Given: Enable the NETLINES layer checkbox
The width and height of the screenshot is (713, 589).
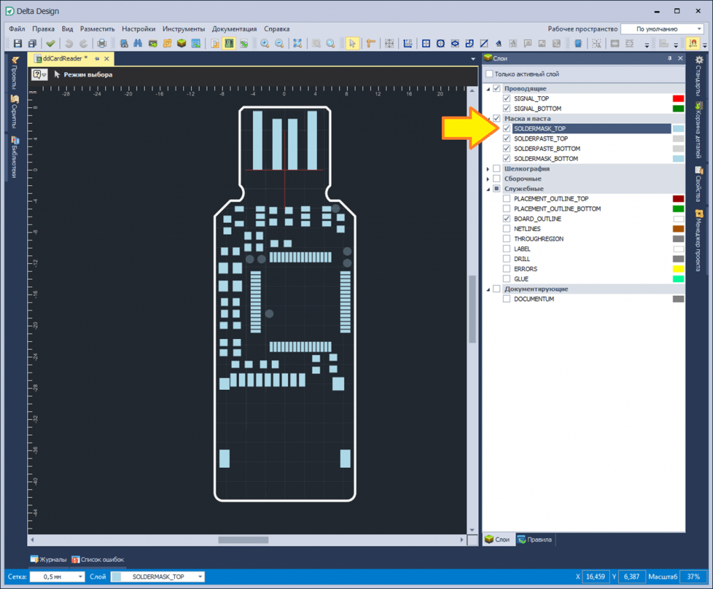Looking at the screenshot, I should point(507,229).
